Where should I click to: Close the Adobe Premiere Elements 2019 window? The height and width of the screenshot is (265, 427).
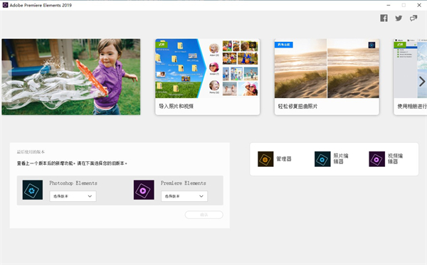tap(419, 5)
